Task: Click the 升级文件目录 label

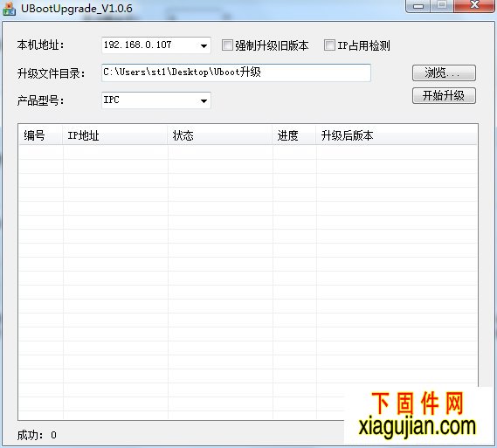Action: 51,73
